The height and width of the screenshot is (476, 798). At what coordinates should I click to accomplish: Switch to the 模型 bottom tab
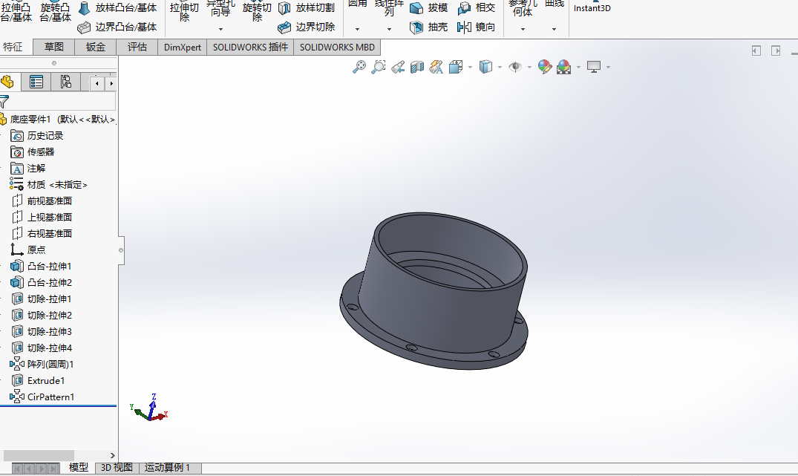[x=79, y=467]
